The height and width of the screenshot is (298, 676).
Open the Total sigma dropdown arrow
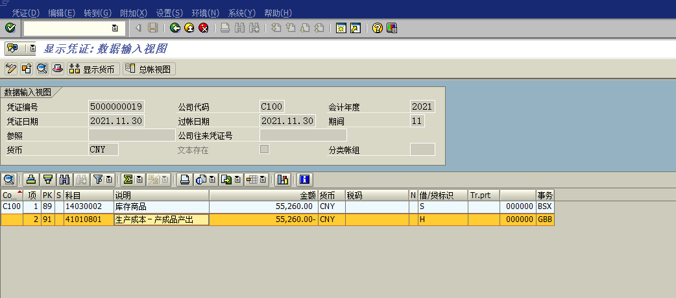coord(139,179)
